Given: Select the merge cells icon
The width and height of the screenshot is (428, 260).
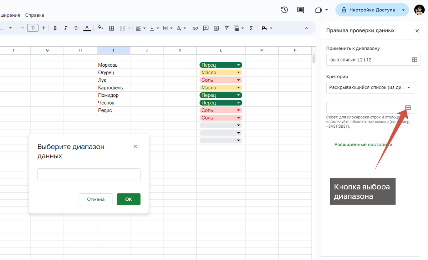Looking at the screenshot, I should point(122,28).
